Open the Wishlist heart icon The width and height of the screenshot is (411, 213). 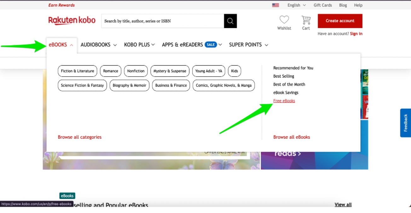click(284, 20)
